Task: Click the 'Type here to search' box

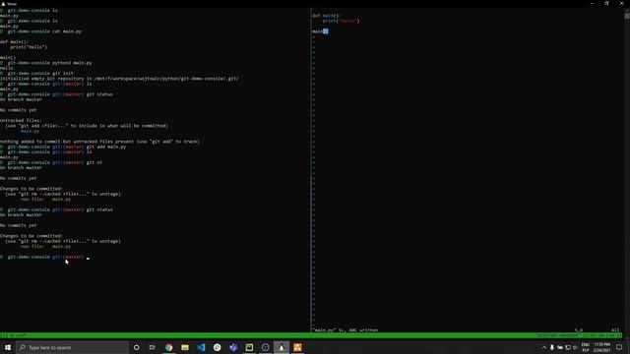Action: 72,347
